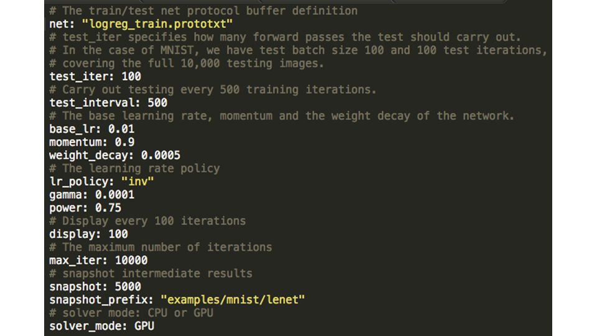Click the comment "Display every 100 iterations"
The height and width of the screenshot is (336, 597).
[147, 222]
